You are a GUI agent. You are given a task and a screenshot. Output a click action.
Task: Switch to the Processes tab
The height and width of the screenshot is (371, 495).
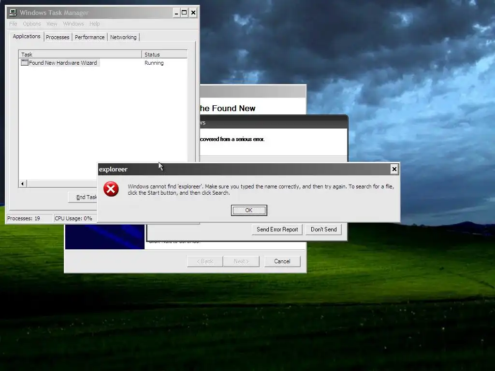click(58, 37)
